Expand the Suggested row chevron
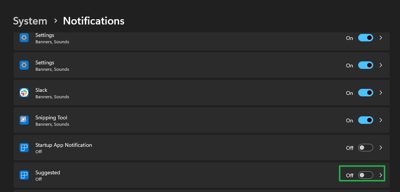Image resolution: width=400 pixels, height=192 pixels. tap(381, 175)
